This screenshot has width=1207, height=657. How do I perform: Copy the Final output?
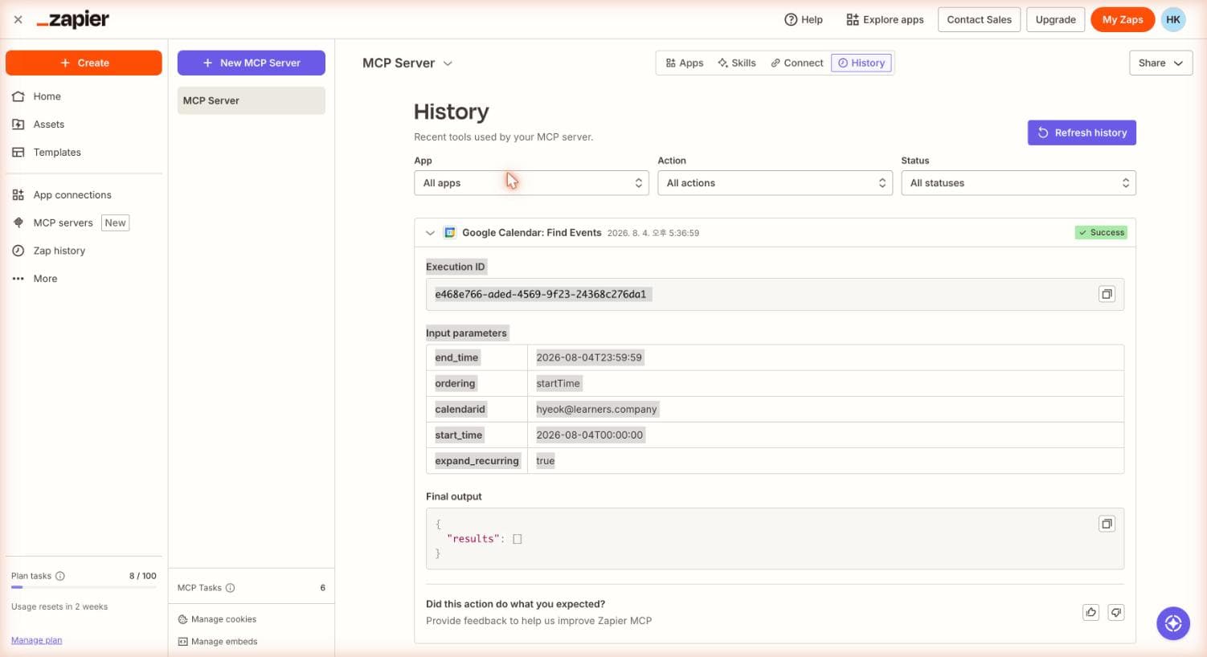[x=1107, y=524]
